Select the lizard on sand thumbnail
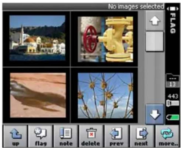This screenshot has width=181, height=148. tap(38, 95)
